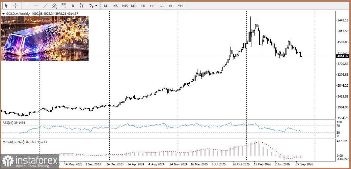Switch to MN monthly timeframe
The image size is (351, 169).
[x=180, y=6]
